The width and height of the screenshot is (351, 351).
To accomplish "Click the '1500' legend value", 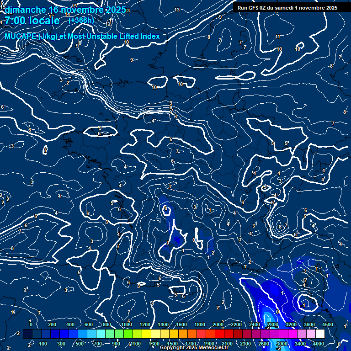I will click(172, 344).
